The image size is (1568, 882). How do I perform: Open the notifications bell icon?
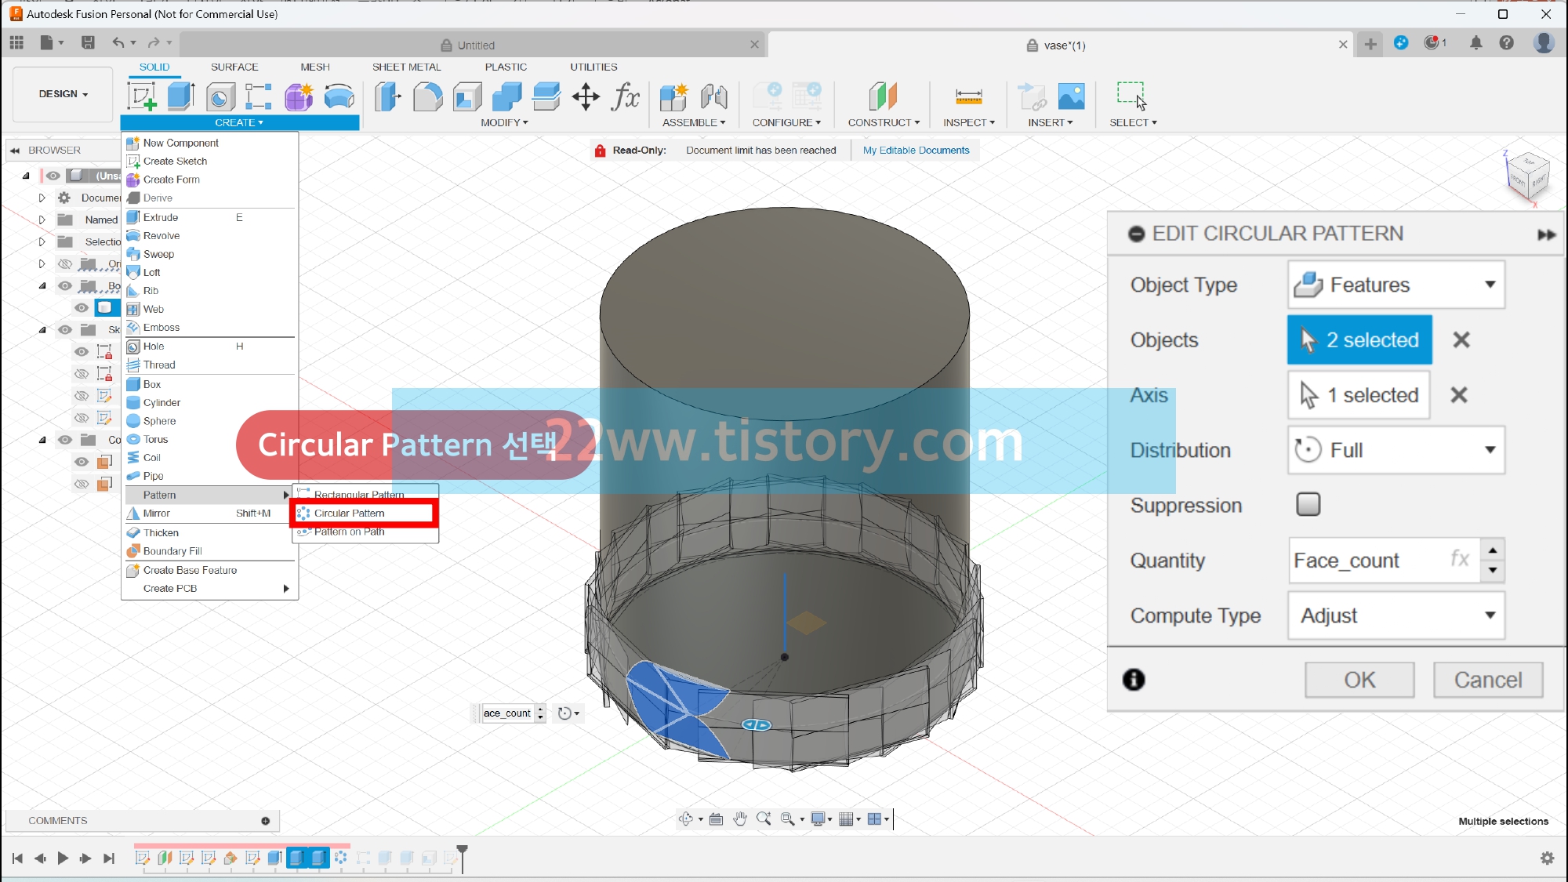1475,43
